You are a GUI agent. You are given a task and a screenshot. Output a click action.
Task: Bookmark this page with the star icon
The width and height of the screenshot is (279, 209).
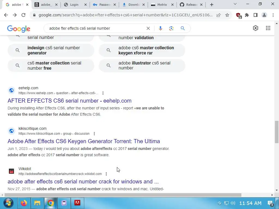pos(227,15)
